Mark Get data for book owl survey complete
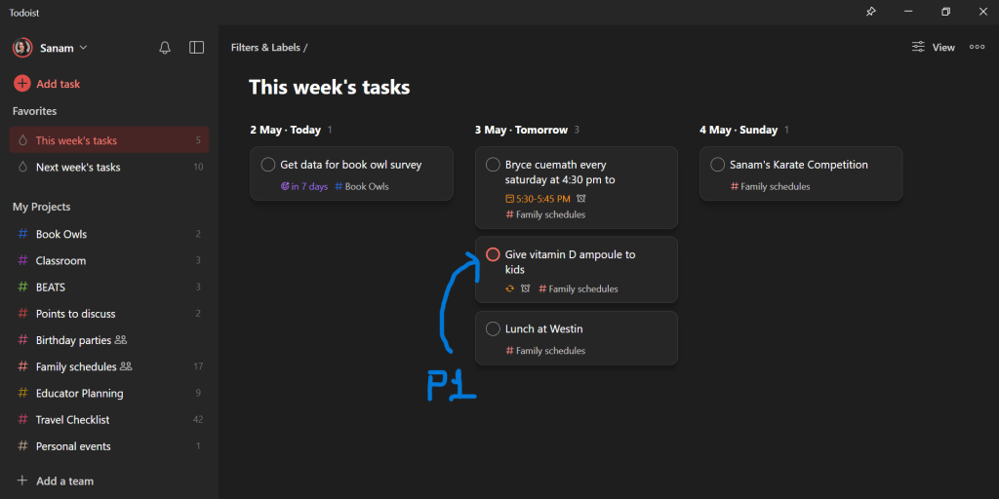The image size is (999, 499). click(268, 165)
